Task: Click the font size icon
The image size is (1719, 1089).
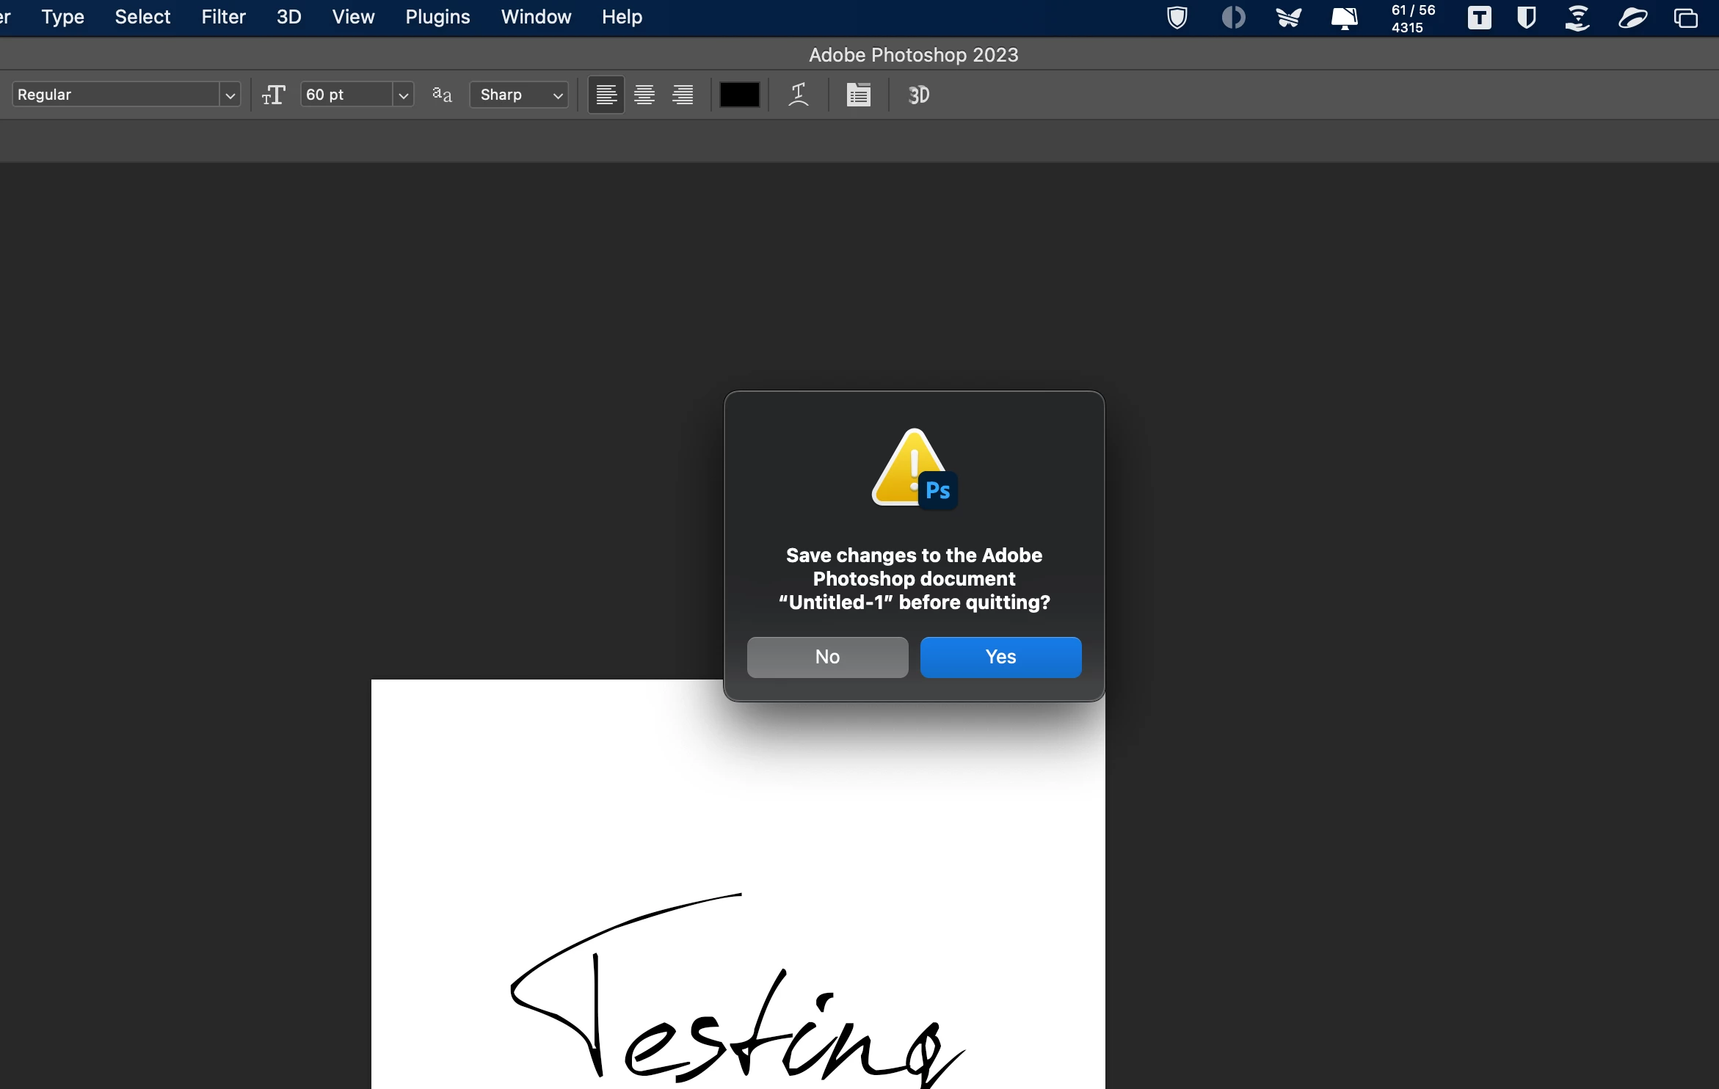Action: pyautogui.click(x=273, y=95)
